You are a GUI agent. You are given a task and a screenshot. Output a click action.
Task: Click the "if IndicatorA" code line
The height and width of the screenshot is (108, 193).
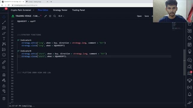click(24, 40)
